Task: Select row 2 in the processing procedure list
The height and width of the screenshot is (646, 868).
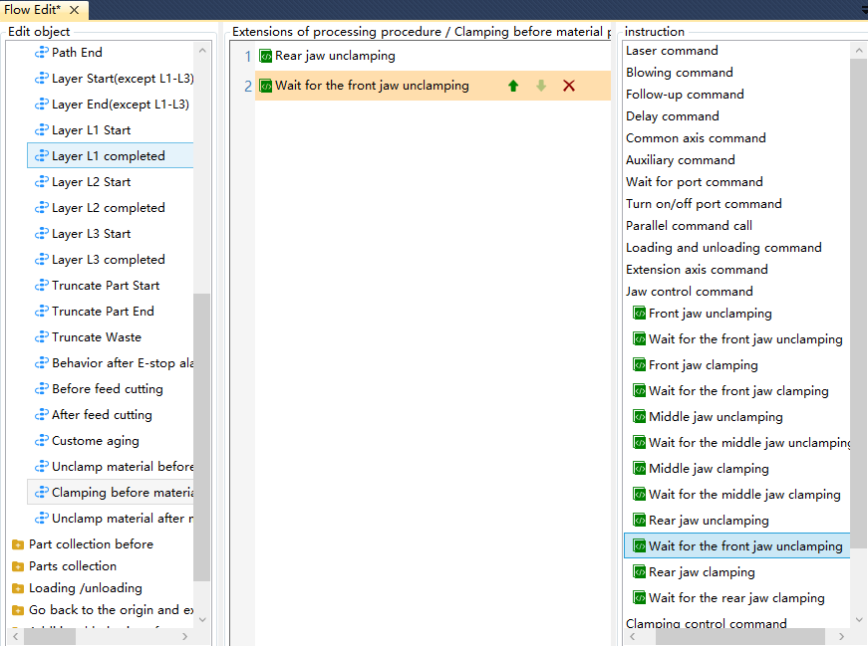Action: pos(433,86)
